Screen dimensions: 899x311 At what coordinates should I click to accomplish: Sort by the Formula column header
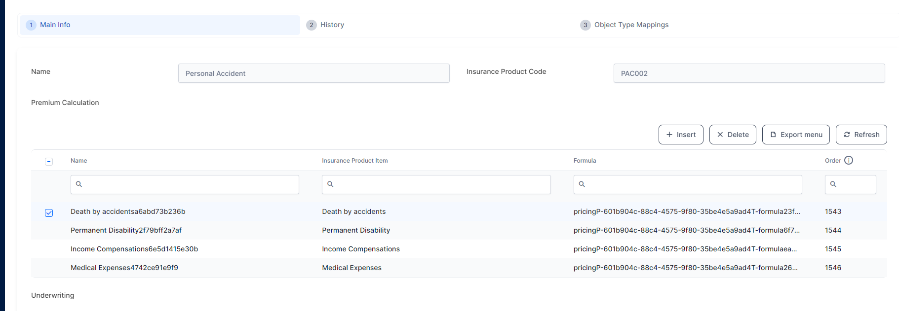point(585,161)
